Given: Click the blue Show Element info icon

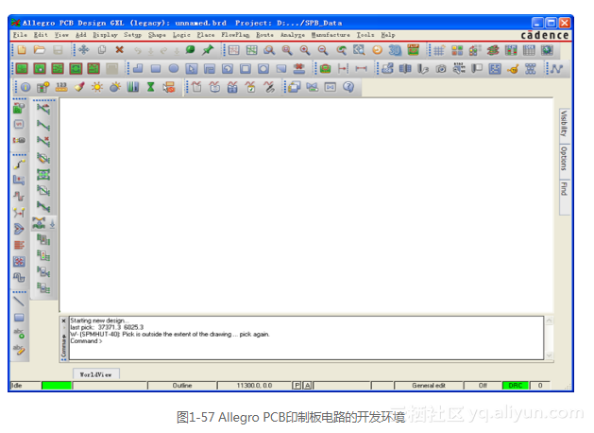Looking at the screenshot, I should click(25, 87).
